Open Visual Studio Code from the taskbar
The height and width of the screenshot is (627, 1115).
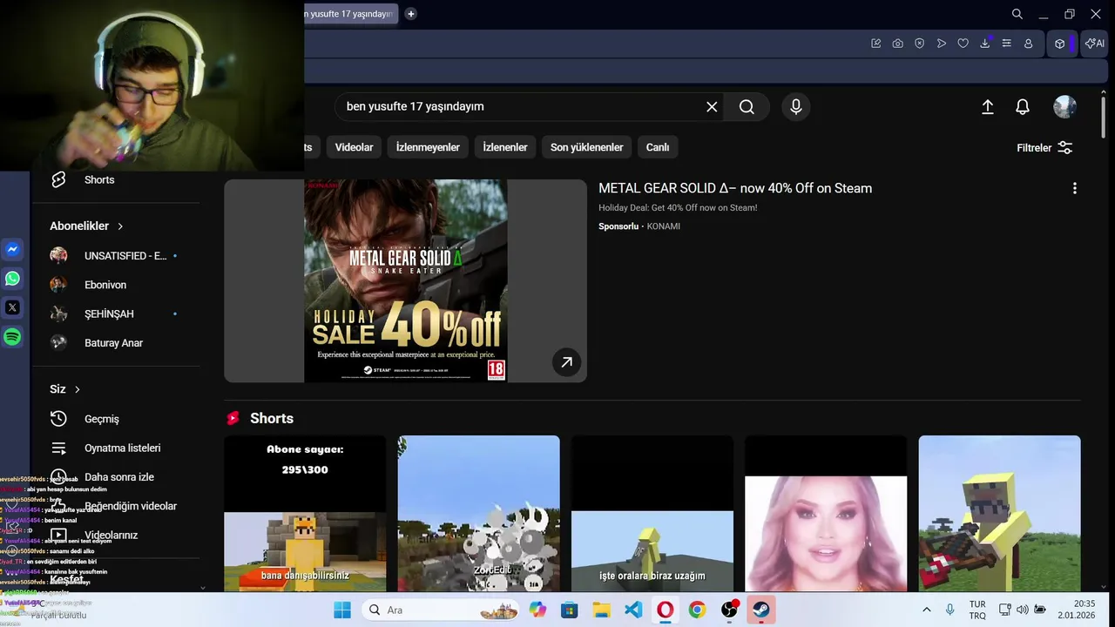pos(633,610)
